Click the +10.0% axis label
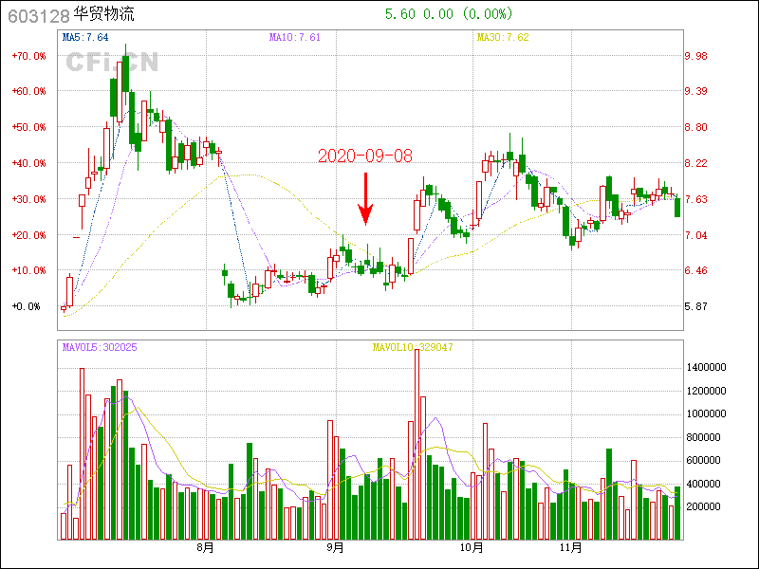 tap(29, 270)
